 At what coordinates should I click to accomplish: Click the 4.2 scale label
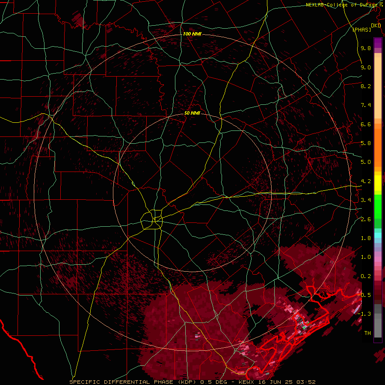(x=366, y=181)
